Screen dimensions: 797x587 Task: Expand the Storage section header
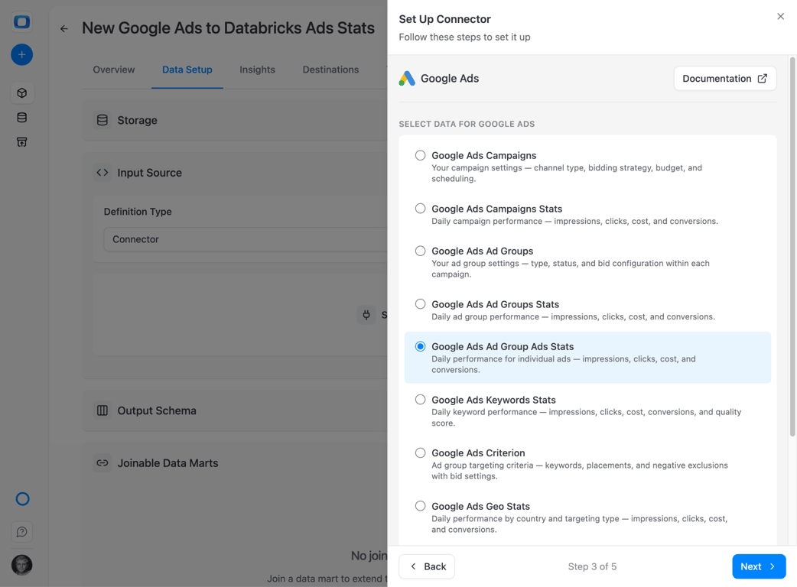point(235,120)
